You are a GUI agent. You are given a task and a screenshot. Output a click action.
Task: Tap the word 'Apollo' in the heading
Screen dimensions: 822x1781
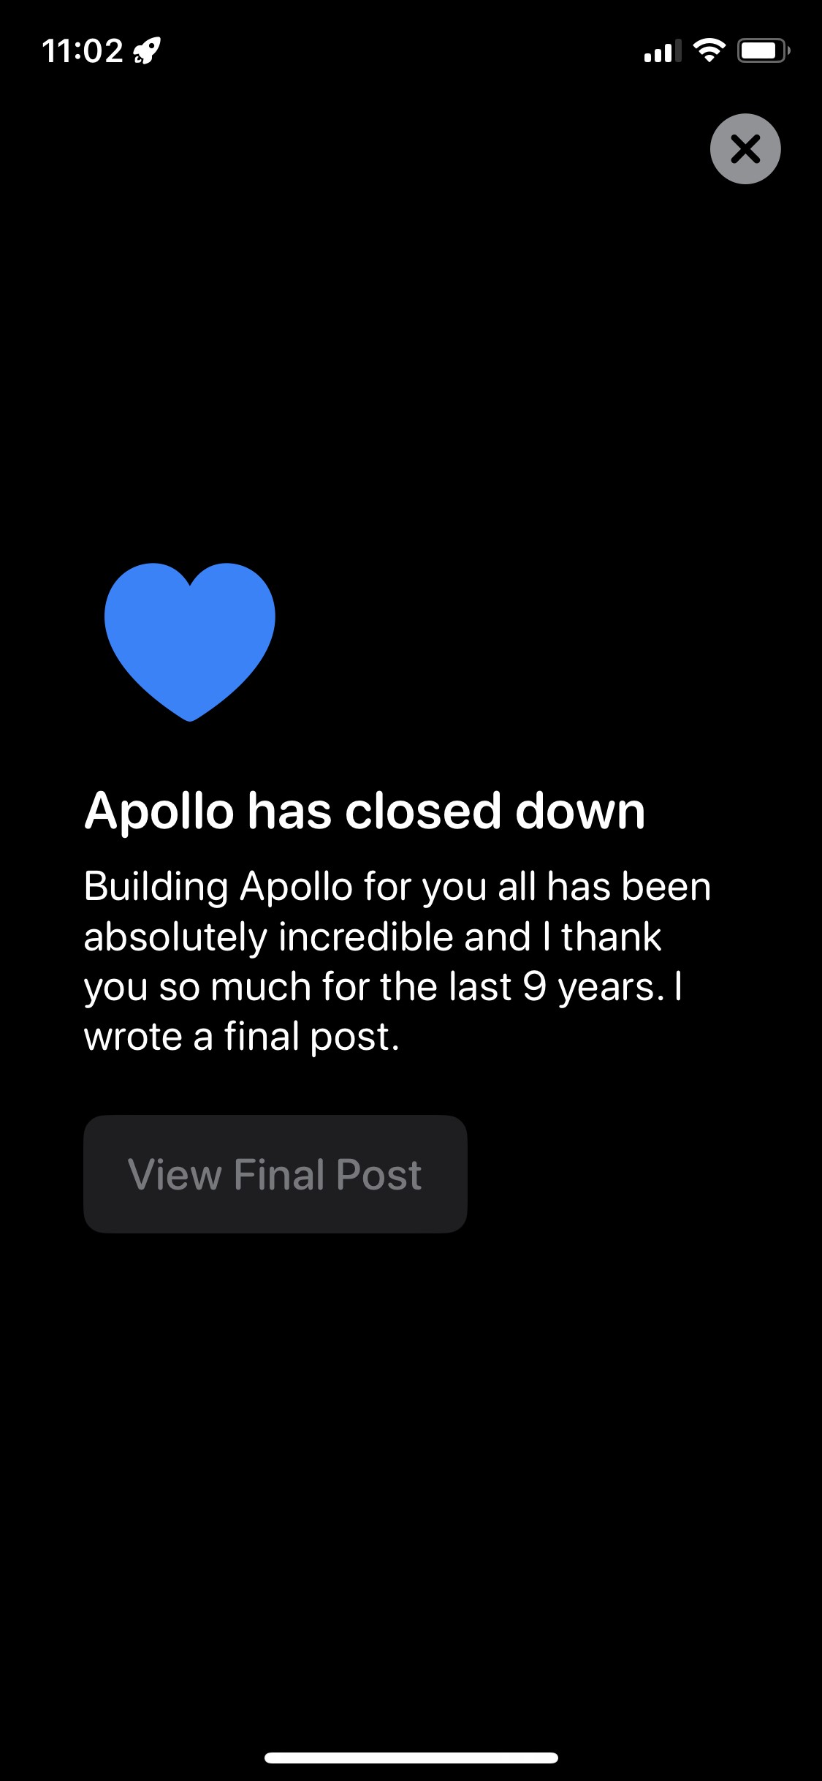(159, 812)
